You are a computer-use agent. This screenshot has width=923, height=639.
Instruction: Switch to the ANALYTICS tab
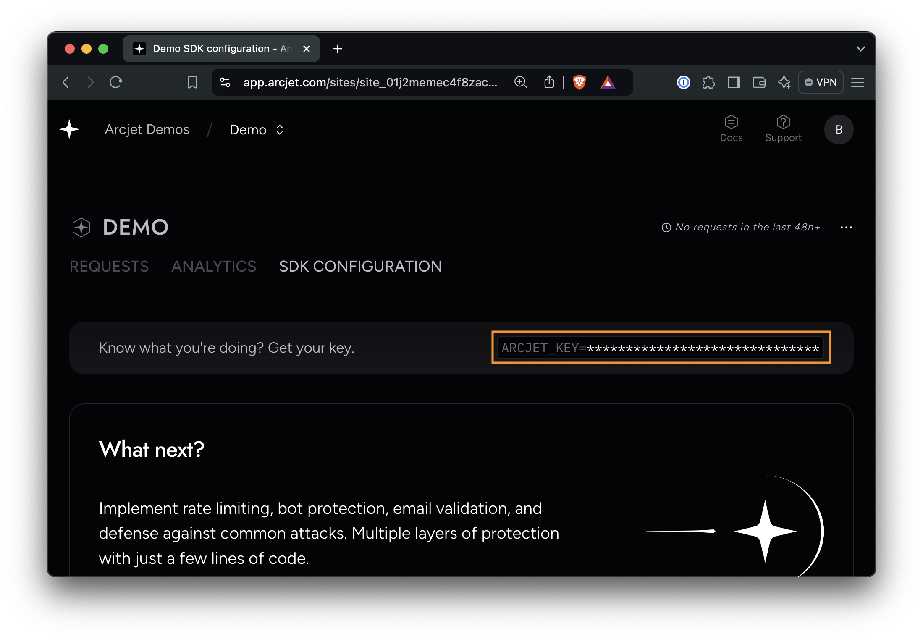[x=213, y=266]
